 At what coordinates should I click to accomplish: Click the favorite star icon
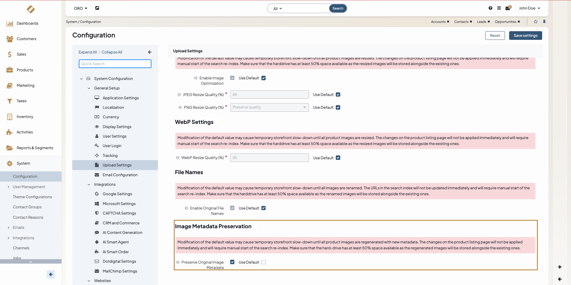point(536,22)
